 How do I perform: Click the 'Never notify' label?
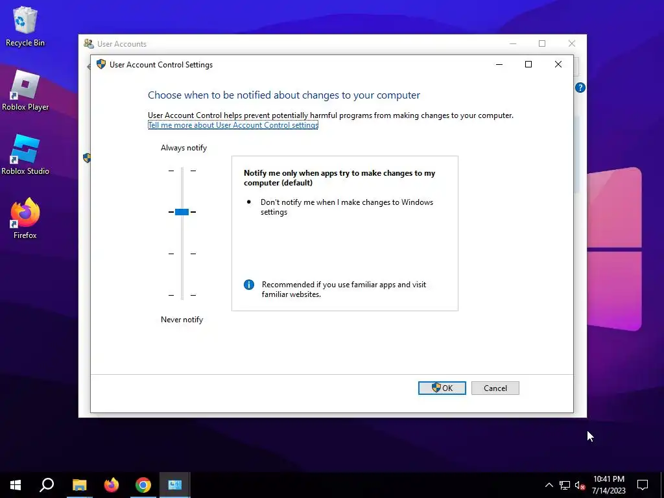click(x=182, y=320)
